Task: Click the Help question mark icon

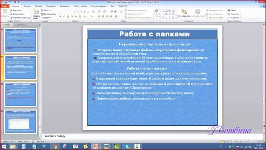Action: pyautogui.click(x=264, y=6)
